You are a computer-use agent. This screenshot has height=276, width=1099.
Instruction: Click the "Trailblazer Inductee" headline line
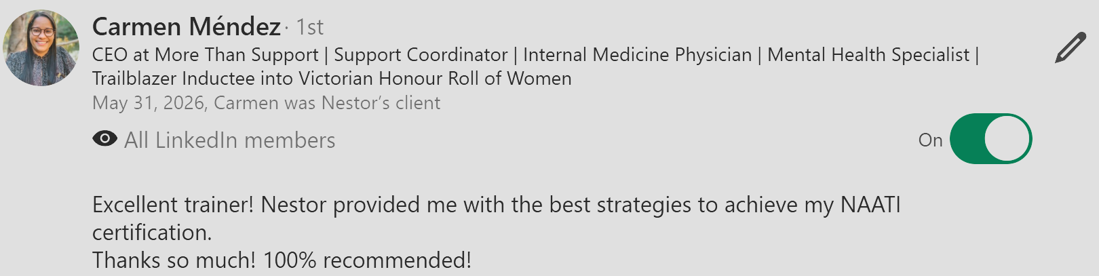[x=332, y=79]
